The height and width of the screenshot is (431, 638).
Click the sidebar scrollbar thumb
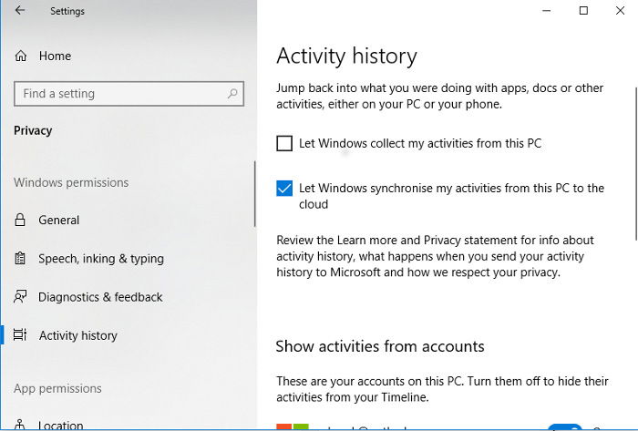[254, 193]
